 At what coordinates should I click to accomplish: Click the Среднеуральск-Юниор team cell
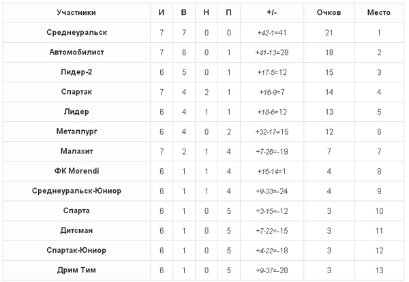click(x=76, y=191)
